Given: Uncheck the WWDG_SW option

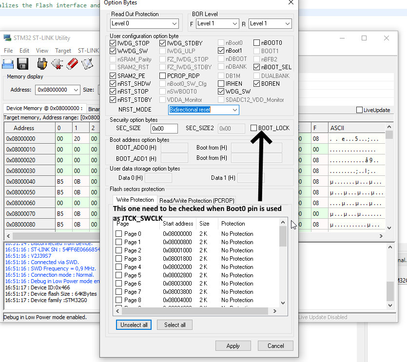Looking at the screenshot, I should [x=113, y=51].
